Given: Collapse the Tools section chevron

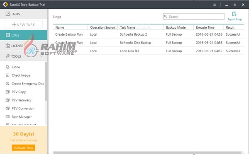Looking at the screenshot, I should pyautogui.click(x=42, y=56).
